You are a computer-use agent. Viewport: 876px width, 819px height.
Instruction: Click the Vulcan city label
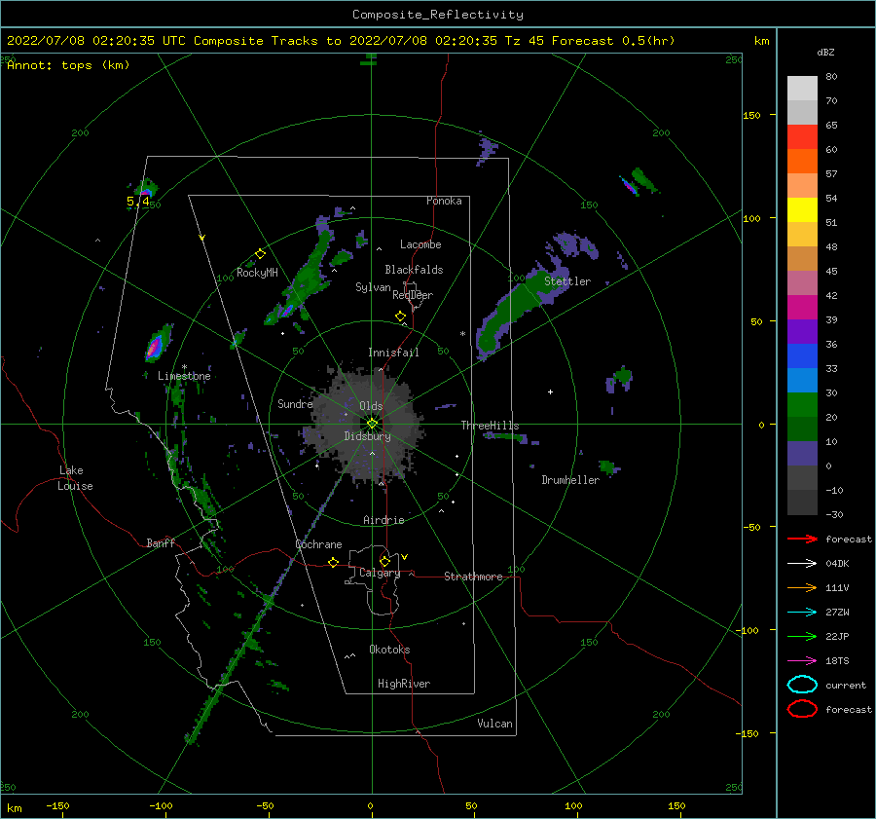click(x=495, y=724)
